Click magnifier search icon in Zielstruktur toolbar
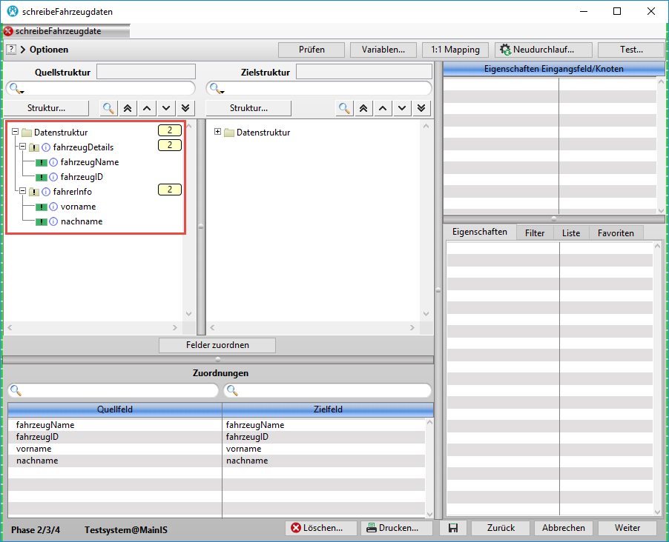The height and width of the screenshot is (542, 669). tap(344, 108)
